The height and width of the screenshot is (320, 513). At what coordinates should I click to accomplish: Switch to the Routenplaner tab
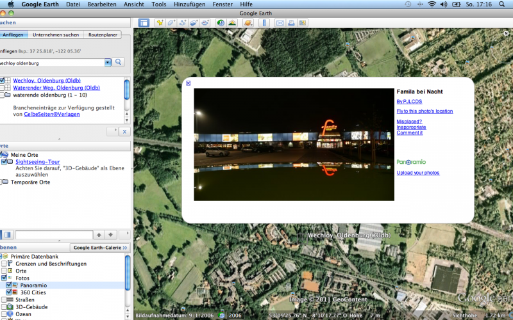coord(102,35)
